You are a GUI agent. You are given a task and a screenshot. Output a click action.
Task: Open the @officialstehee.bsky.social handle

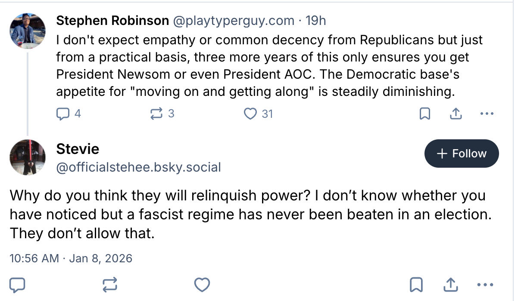coord(138,167)
